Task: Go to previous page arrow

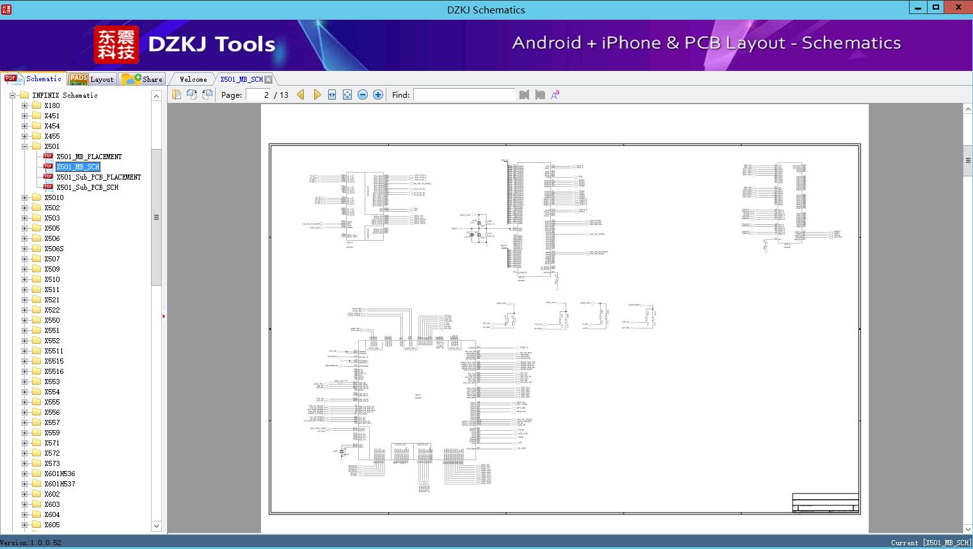Action: pyautogui.click(x=301, y=95)
